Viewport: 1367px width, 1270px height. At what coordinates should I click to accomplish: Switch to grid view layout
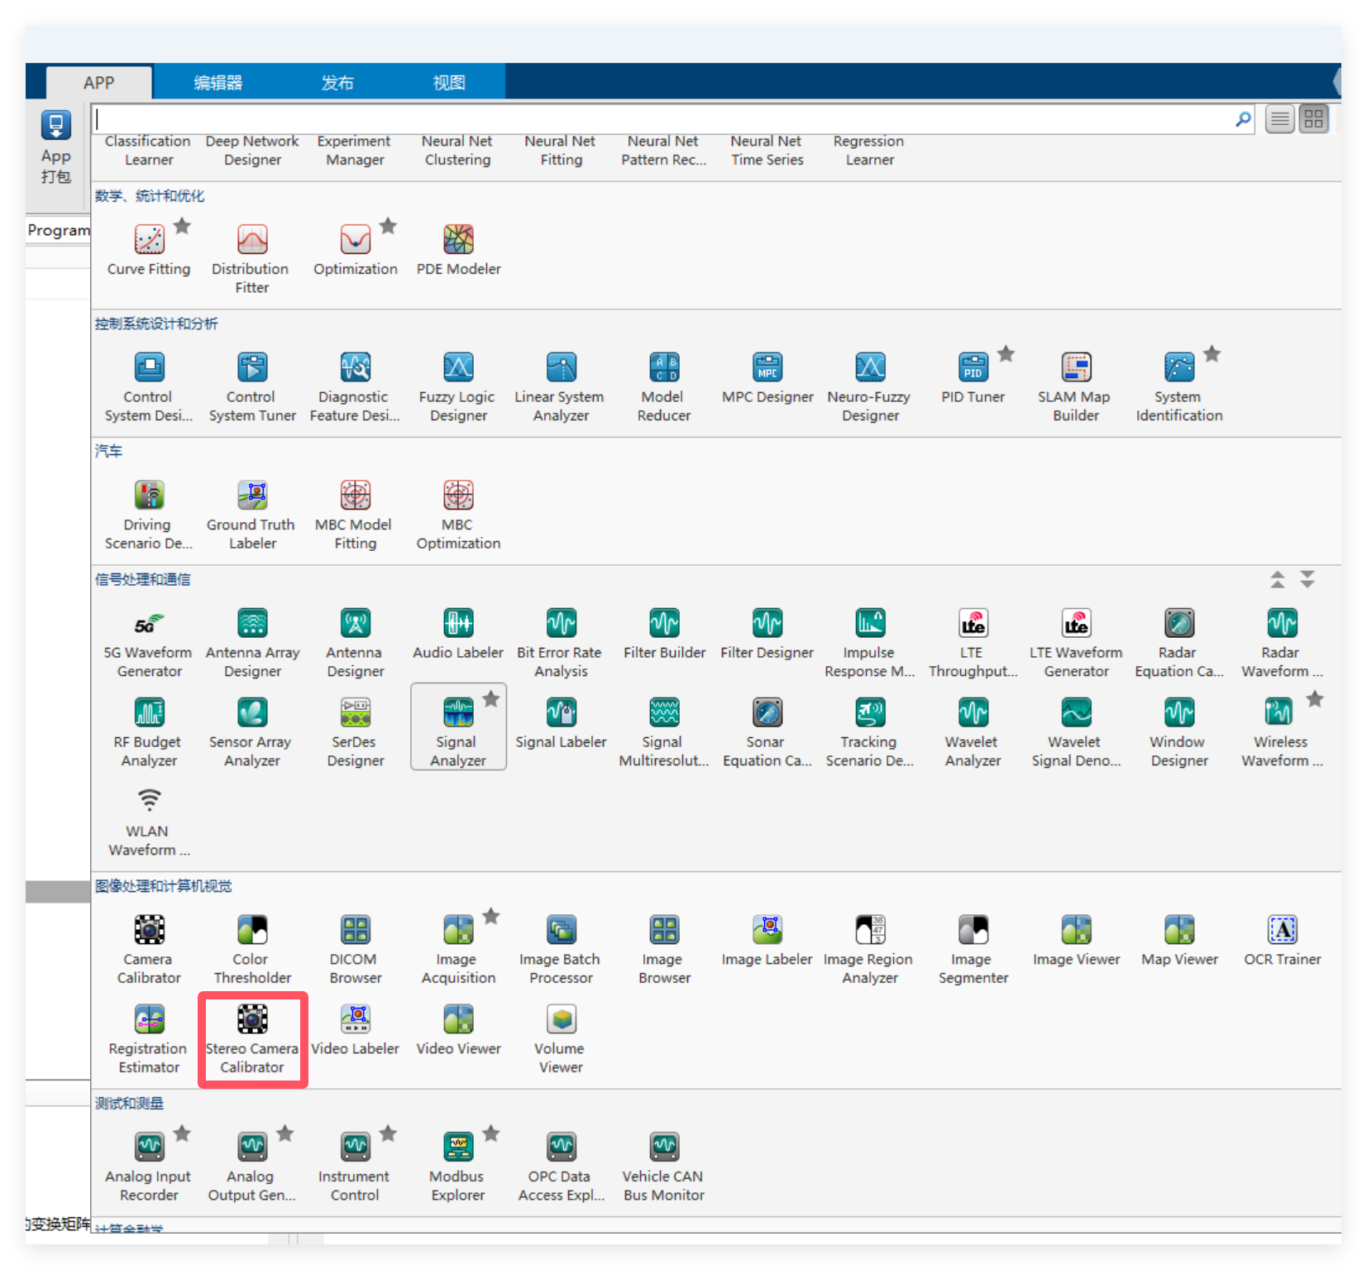pyautogui.click(x=1314, y=119)
